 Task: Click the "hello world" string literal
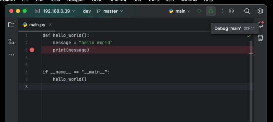click(96, 43)
